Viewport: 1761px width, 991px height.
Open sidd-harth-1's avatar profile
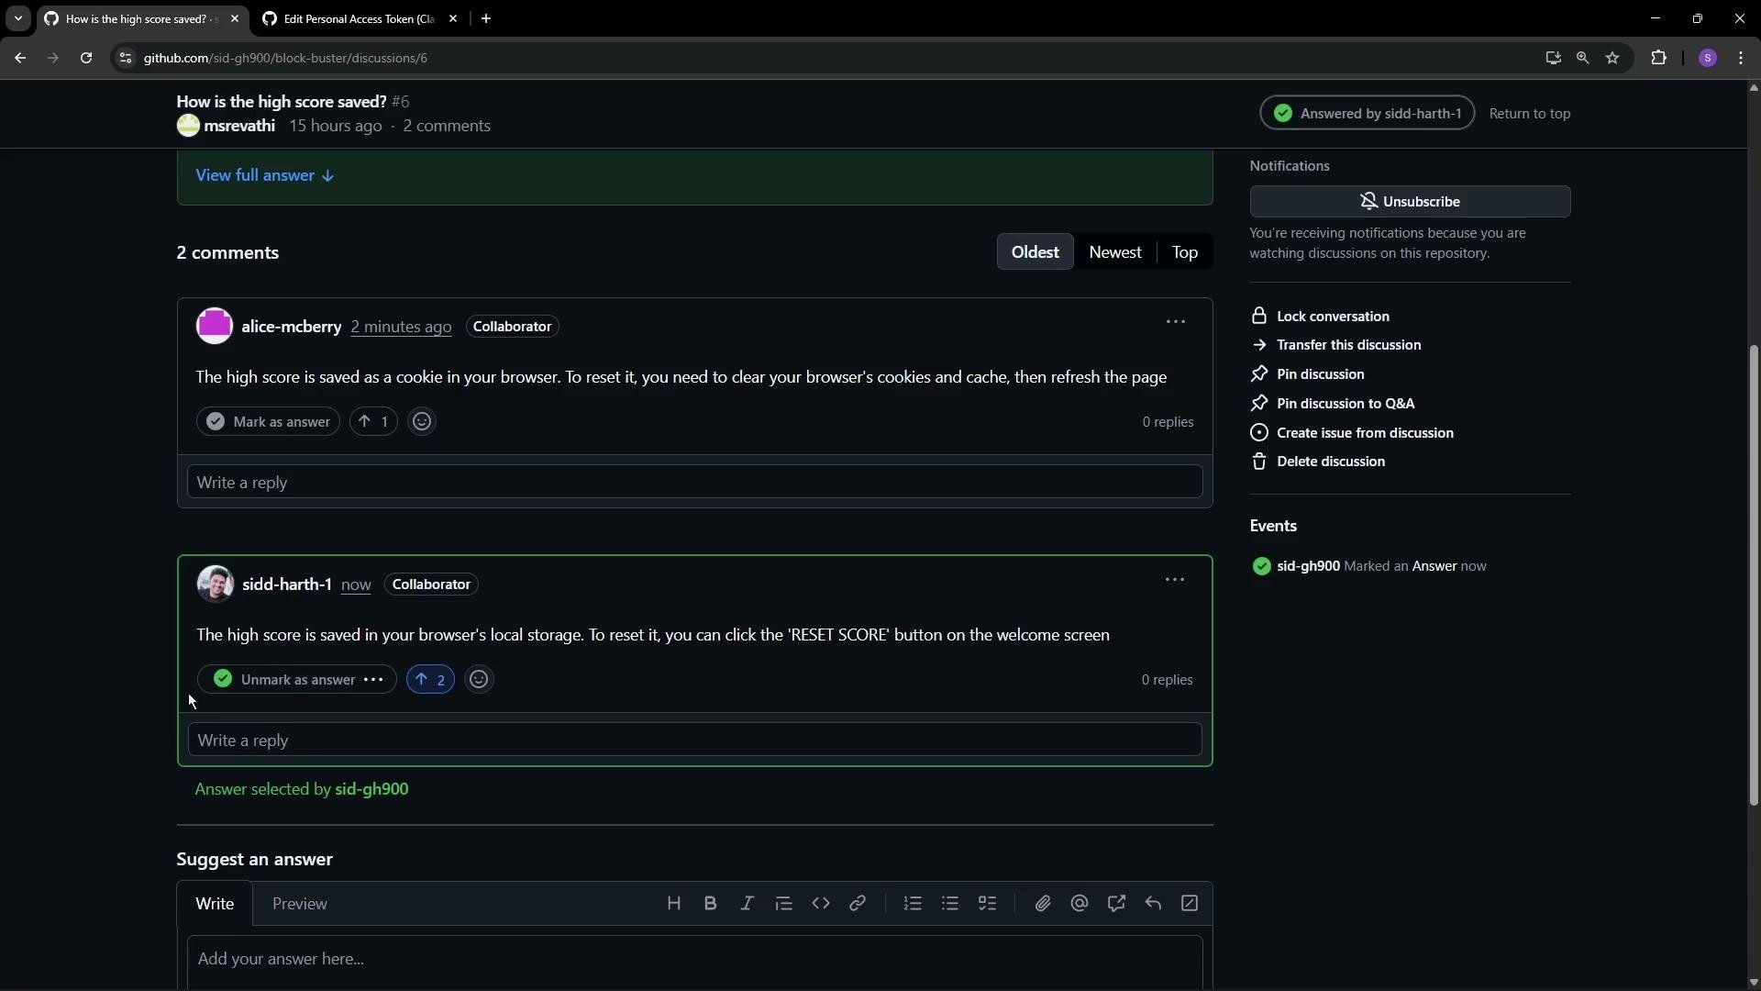[216, 585]
